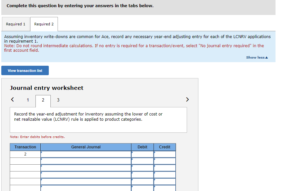Click the General Journal column header
The height and width of the screenshot is (191, 296).
coord(86,147)
